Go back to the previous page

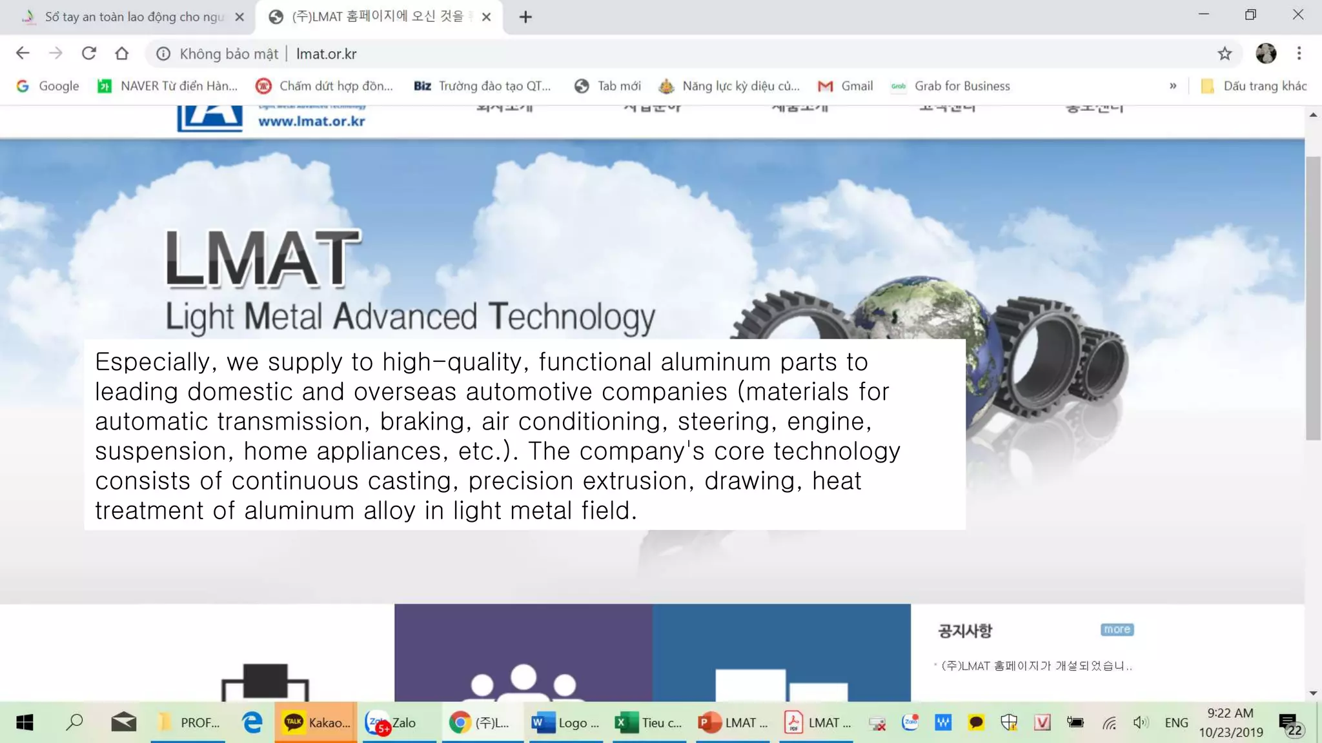23,54
